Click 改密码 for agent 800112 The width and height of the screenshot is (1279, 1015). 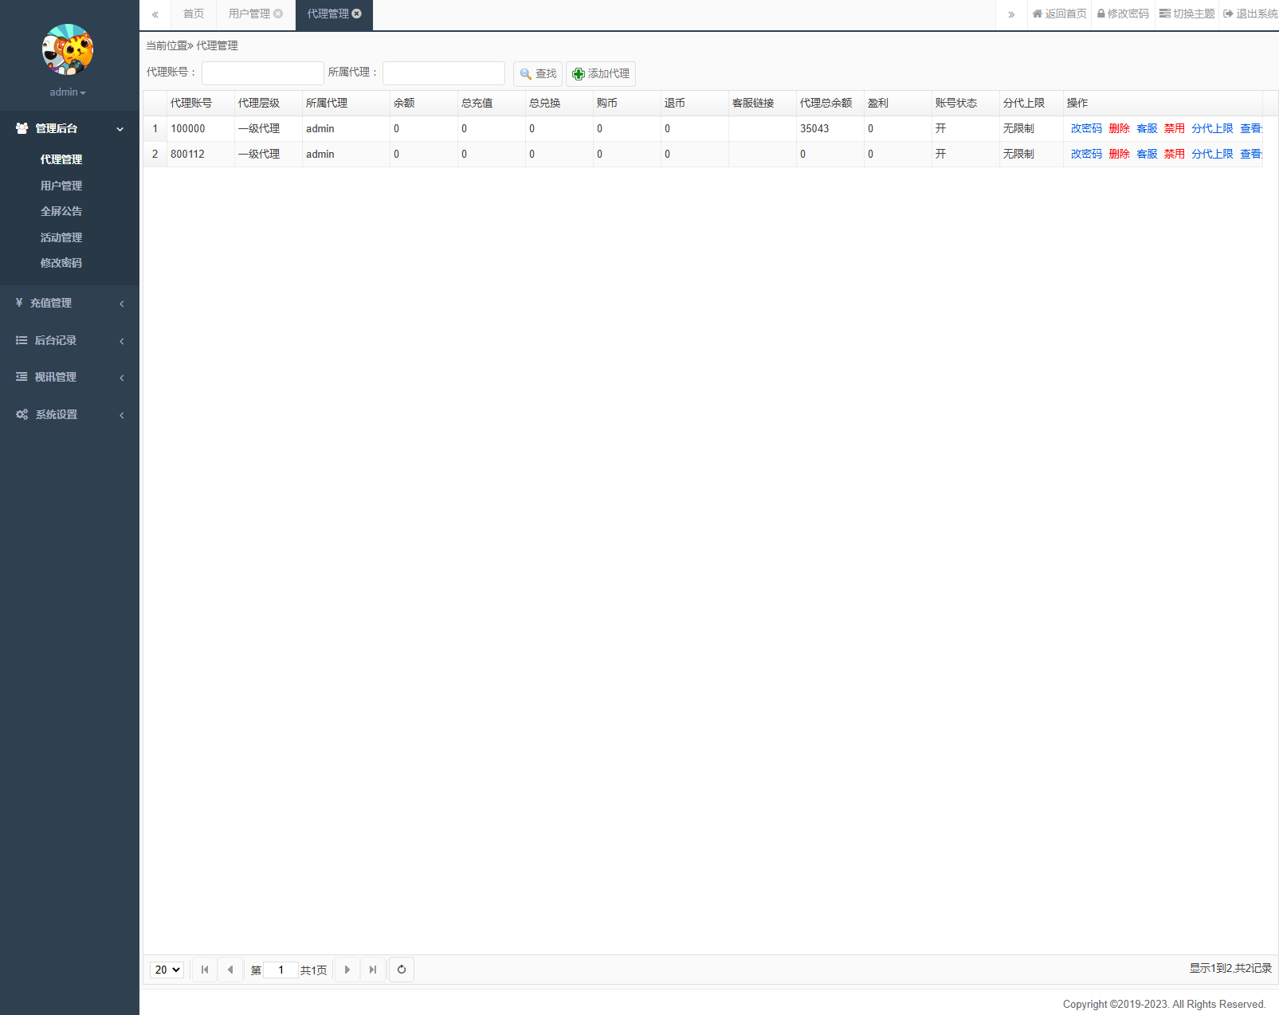(x=1086, y=154)
